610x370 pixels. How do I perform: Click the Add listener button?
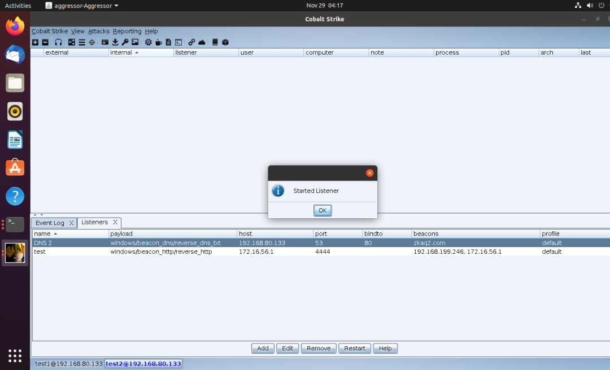click(263, 348)
